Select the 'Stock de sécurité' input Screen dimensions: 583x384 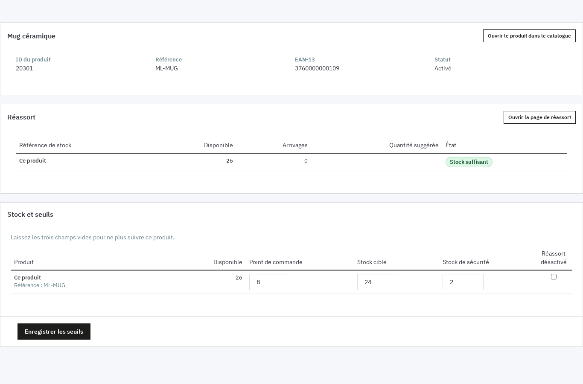[463, 282]
